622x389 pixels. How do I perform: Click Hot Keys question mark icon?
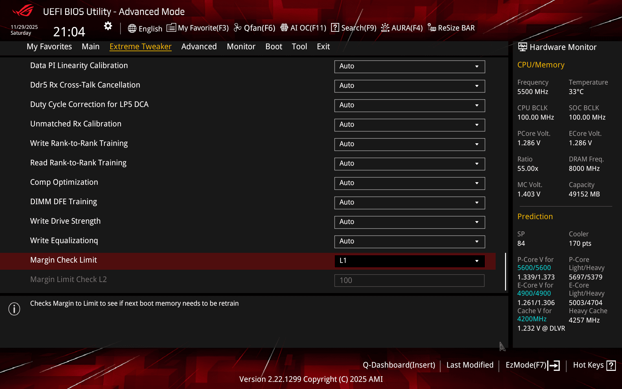coord(611,366)
